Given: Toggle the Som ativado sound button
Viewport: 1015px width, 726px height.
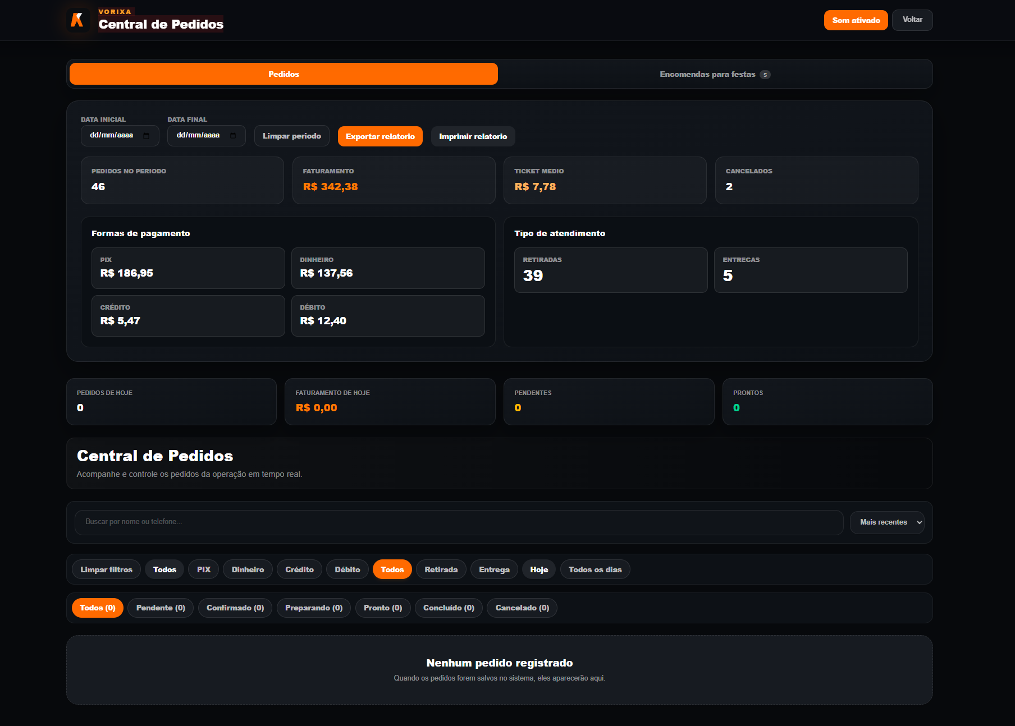Looking at the screenshot, I should (856, 20).
